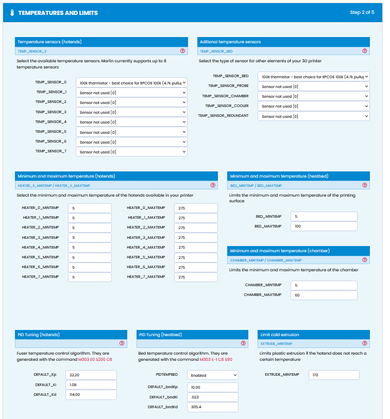Viewport: 390px width, 419px height.
Task: Open the TEMP_SENSOR_1 dropdown
Action: coord(131,93)
